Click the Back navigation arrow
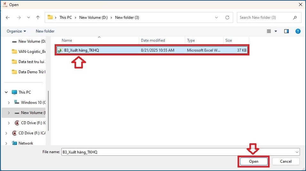The height and width of the screenshot is (171, 306). (8, 18)
